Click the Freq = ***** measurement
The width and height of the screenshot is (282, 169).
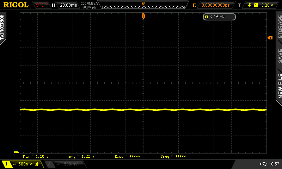click(x=173, y=156)
